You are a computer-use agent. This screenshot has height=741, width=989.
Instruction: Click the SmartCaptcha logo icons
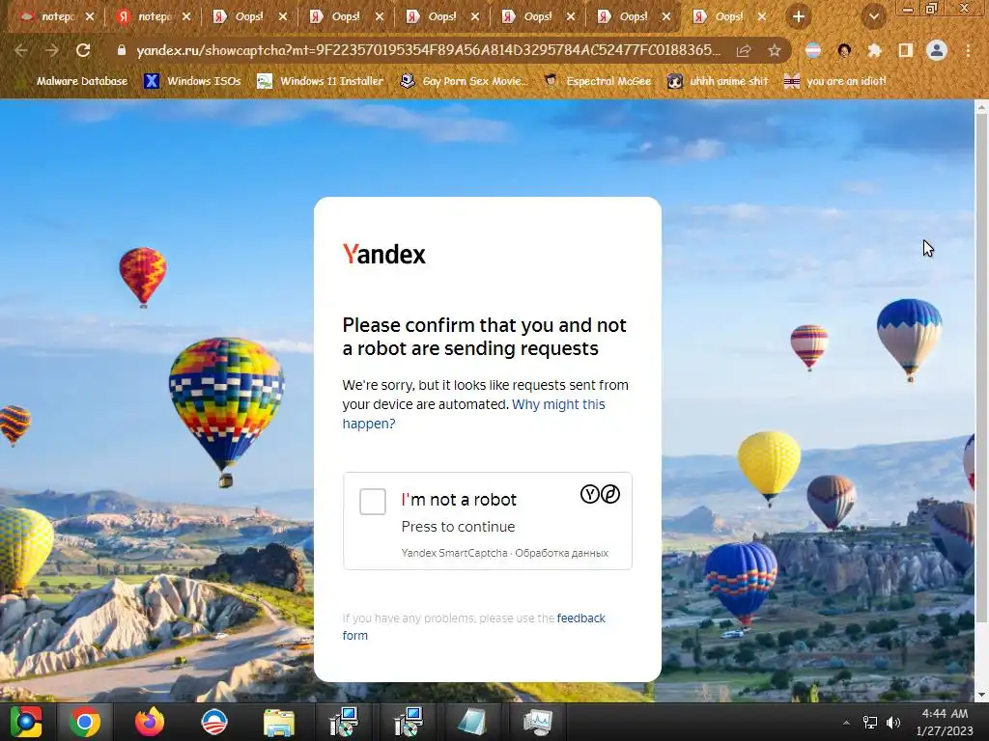600,494
